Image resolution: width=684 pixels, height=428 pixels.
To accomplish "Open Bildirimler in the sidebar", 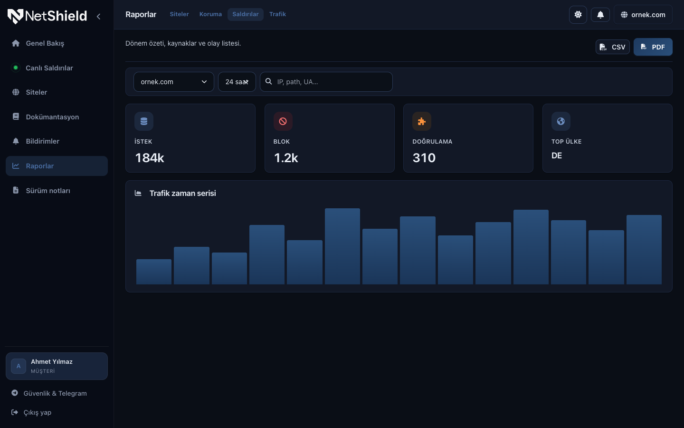I will point(57,141).
